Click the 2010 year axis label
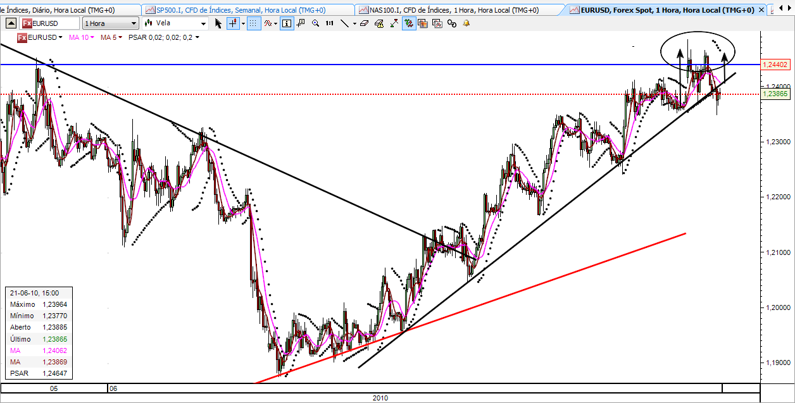Screen dimensions: 795x403 click(x=380, y=398)
